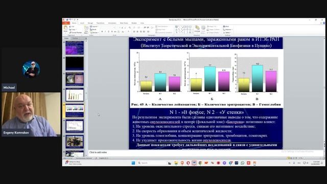This screenshot has height=184, width=327.
Task: Open File Explorer from taskbar
Action: coord(176,163)
